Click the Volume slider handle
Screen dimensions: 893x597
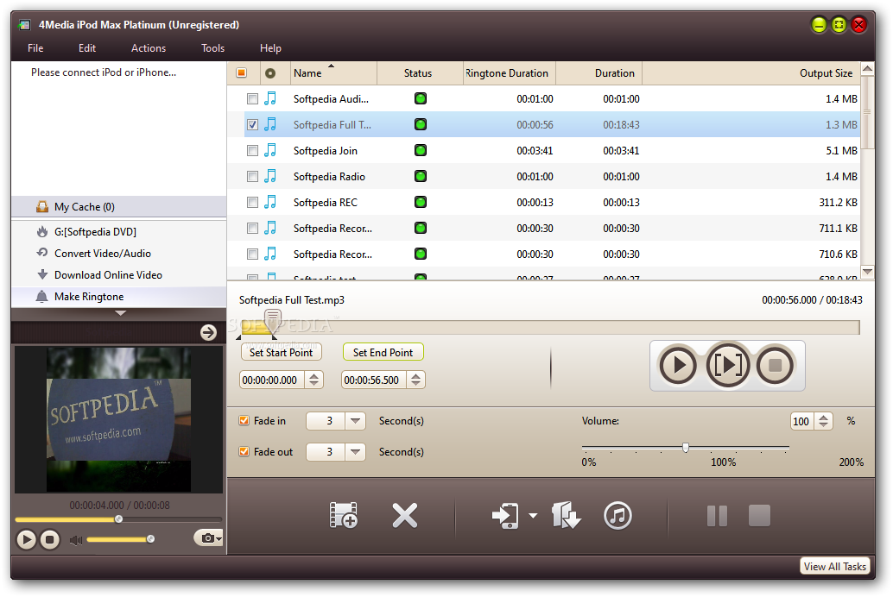(x=686, y=448)
